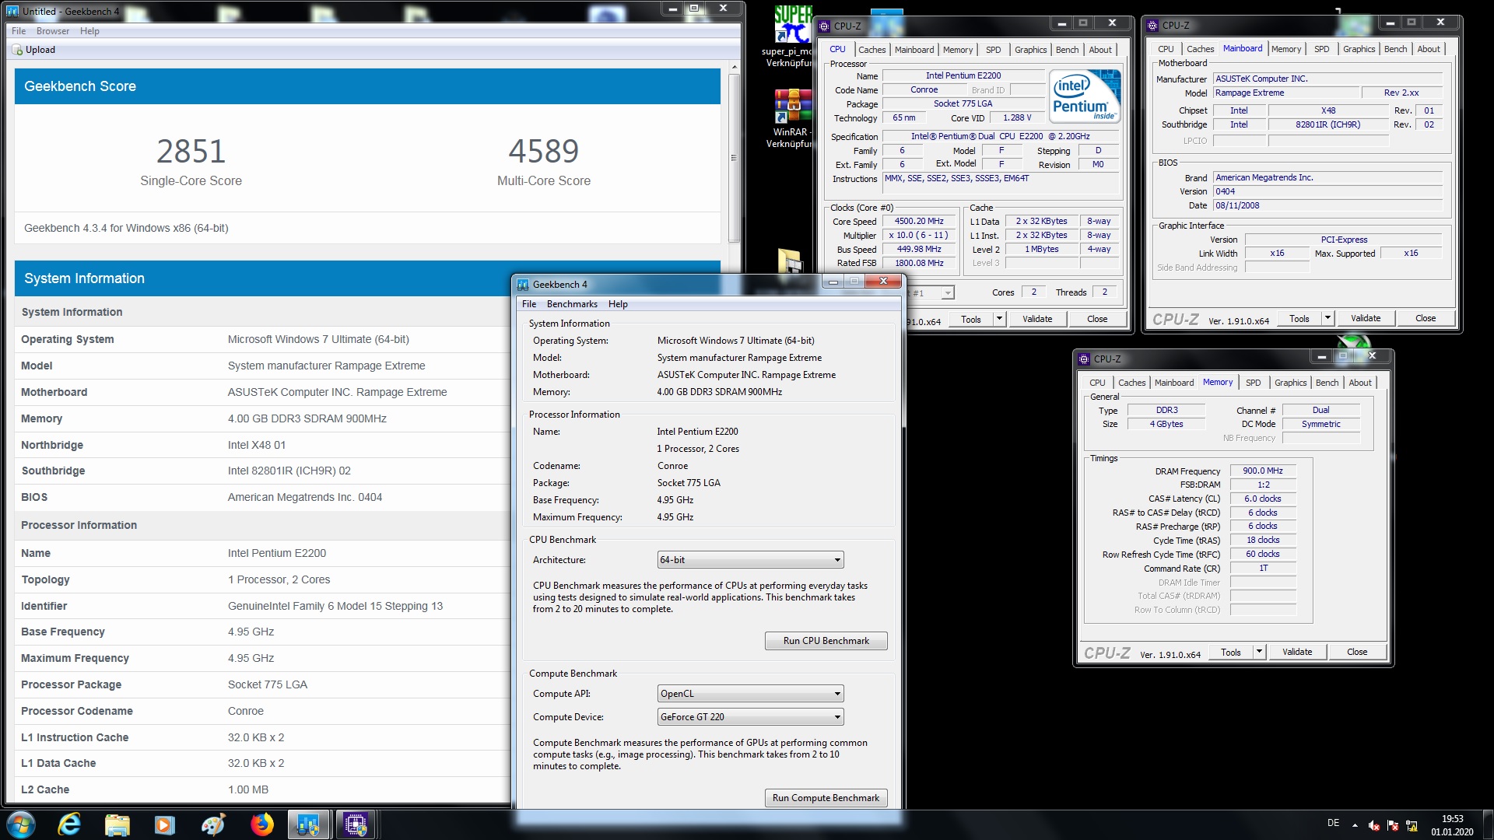Click DRAM Frequency 900.0 MHz field
The image size is (1494, 840).
pyautogui.click(x=1262, y=471)
